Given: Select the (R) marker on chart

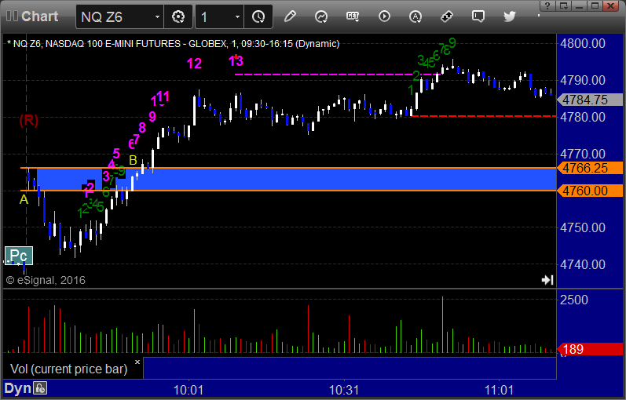Looking at the screenshot, I should tap(29, 120).
